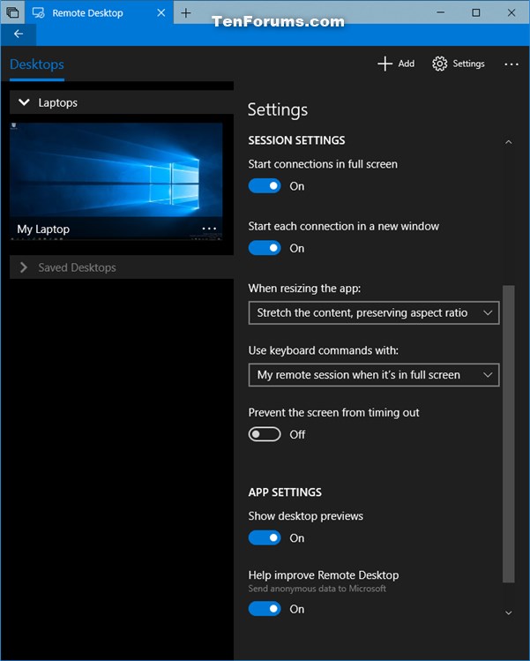Open the My Laptop desktop thumbnail
The image size is (530, 661).
[x=116, y=181]
